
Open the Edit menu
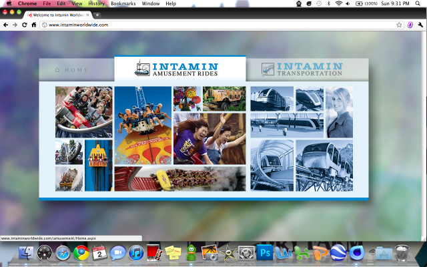pos(61,3)
